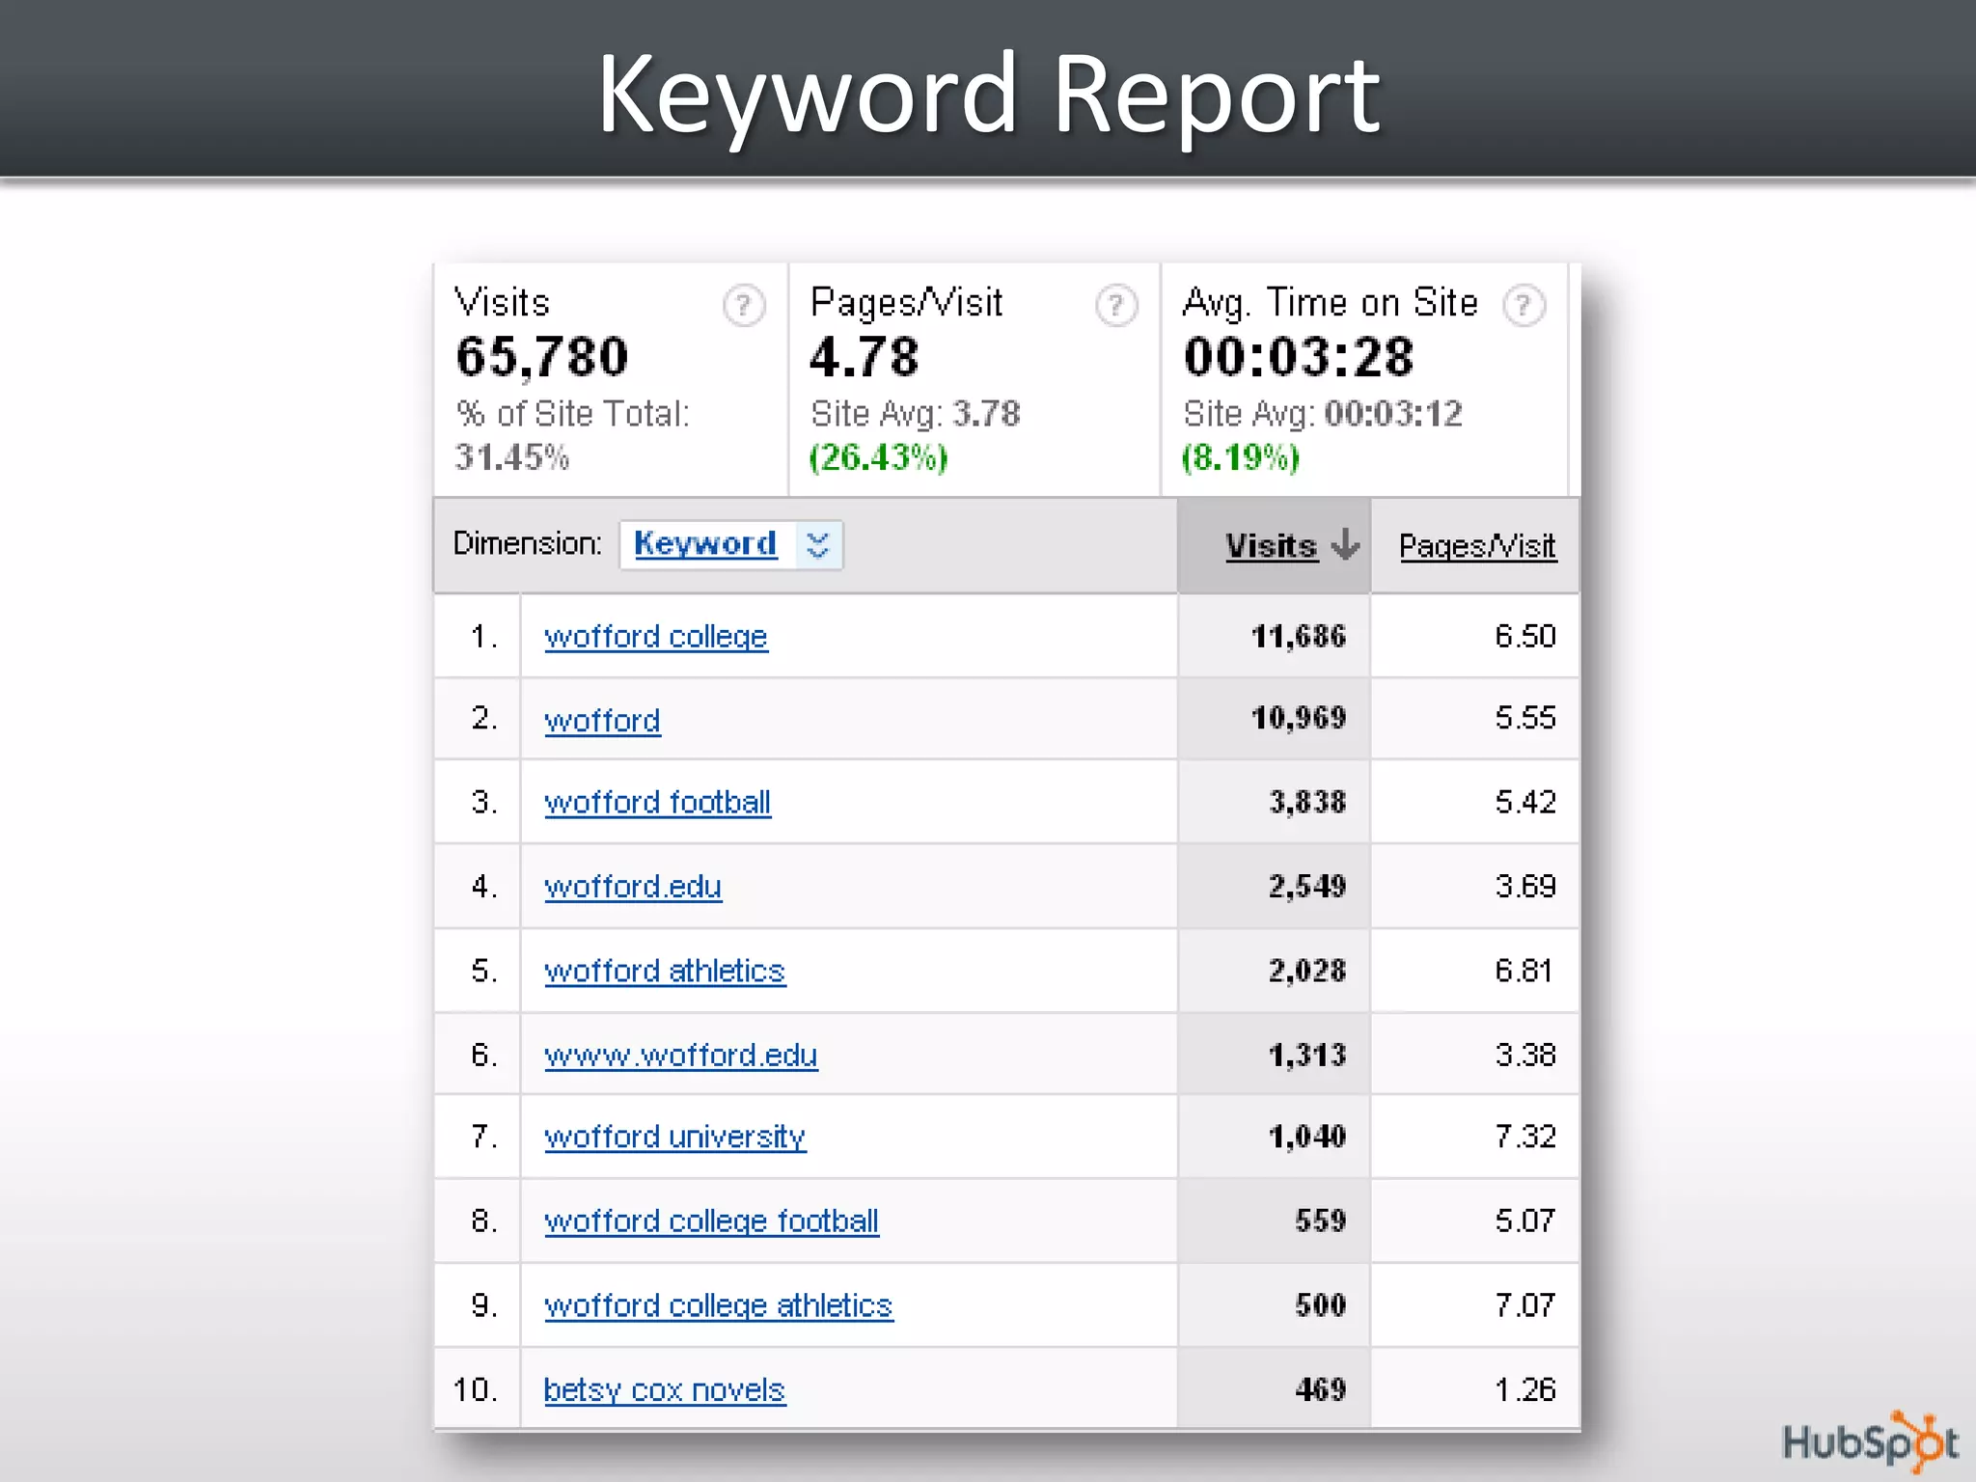
Task: Click the Visits sort descending arrow
Action: [1345, 545]
